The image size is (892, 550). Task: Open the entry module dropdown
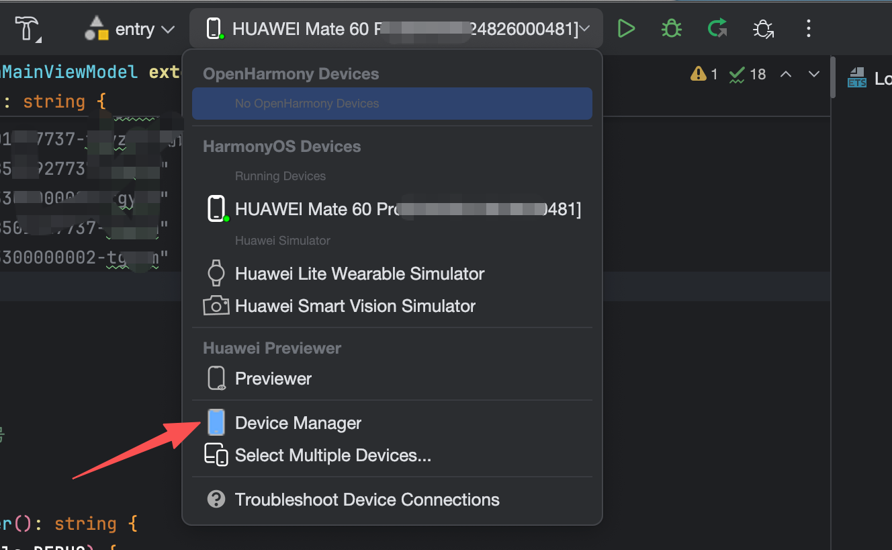pyautogui.click(x=130, y=30)
